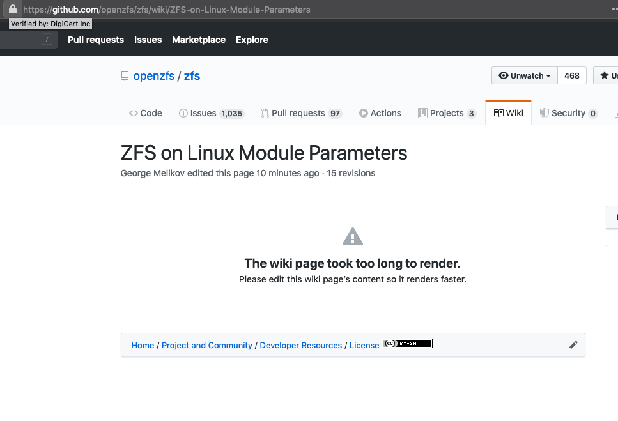Open Pull requests in top navigation
The height and width of the screenshot is (421, 618).
(x=96, y=40)
